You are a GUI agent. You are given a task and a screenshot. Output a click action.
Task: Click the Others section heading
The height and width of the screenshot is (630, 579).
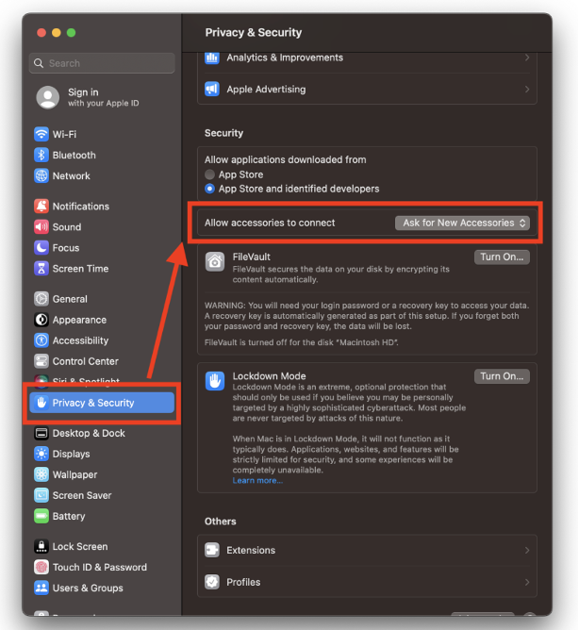pyautogui.click(x=220, y=522)
